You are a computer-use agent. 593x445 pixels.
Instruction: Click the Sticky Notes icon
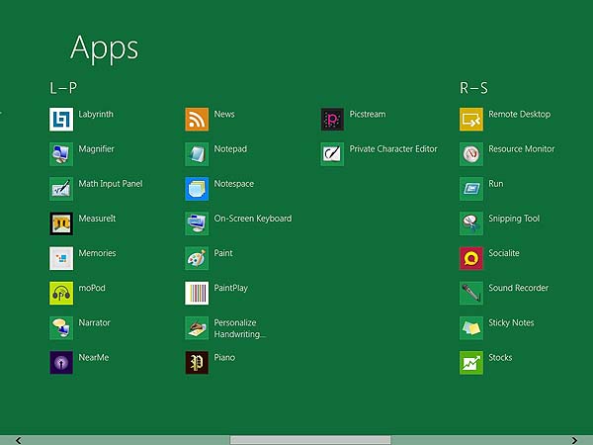[471, 327]
